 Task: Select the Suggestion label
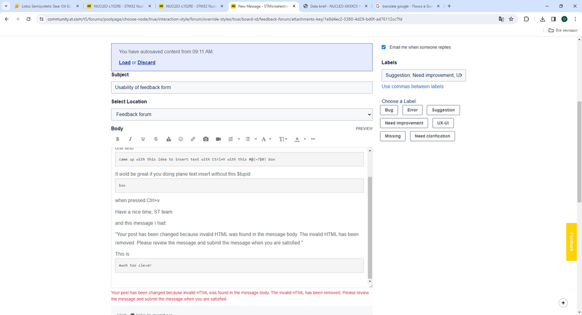[443, 110]
